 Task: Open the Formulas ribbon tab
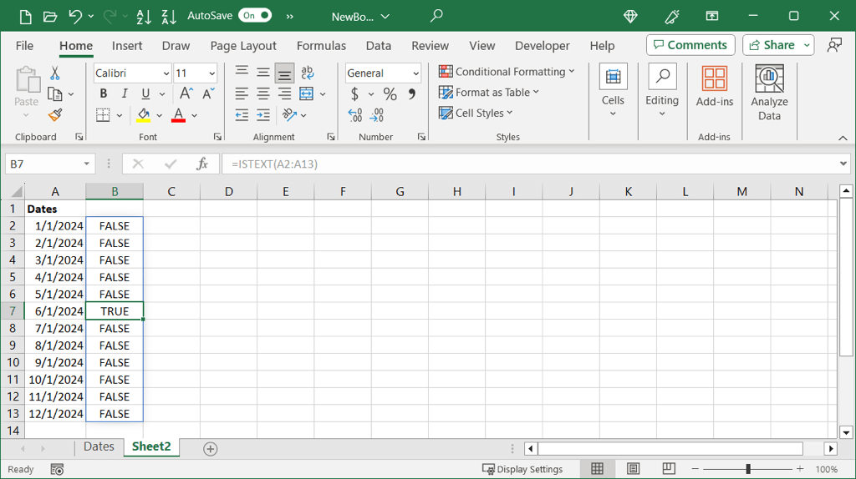click(x=321, y=46)
